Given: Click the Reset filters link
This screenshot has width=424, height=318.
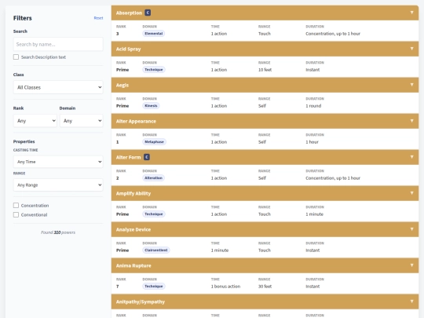Looking at the screenshot, I should tap(98, 18).
